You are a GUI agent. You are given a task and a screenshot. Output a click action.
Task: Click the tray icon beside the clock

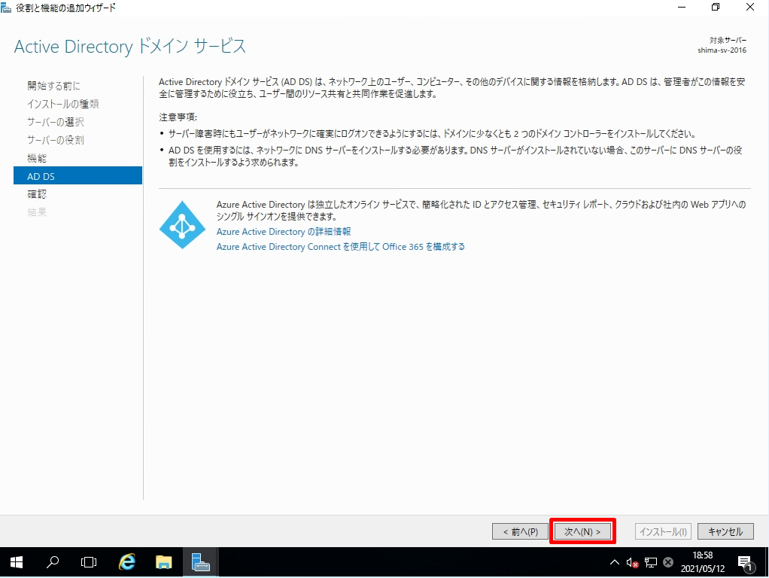[x=668, y=563]
